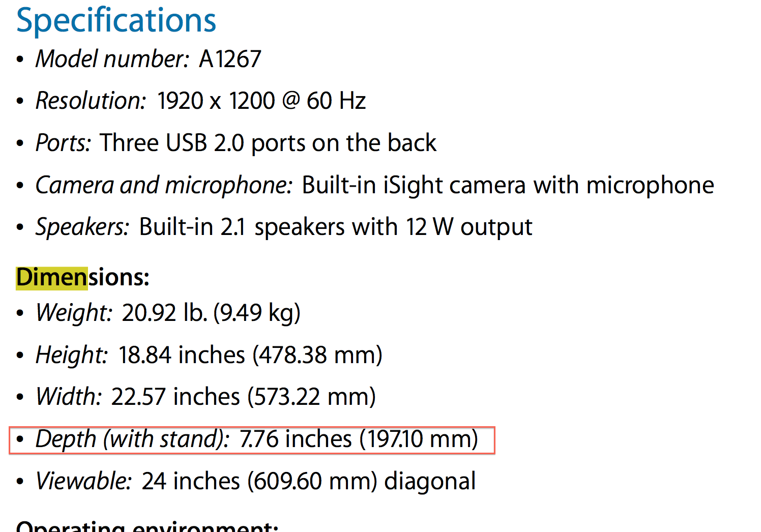Click the italic Height label
The image size is (761, 532).
(x=71, y=355)
